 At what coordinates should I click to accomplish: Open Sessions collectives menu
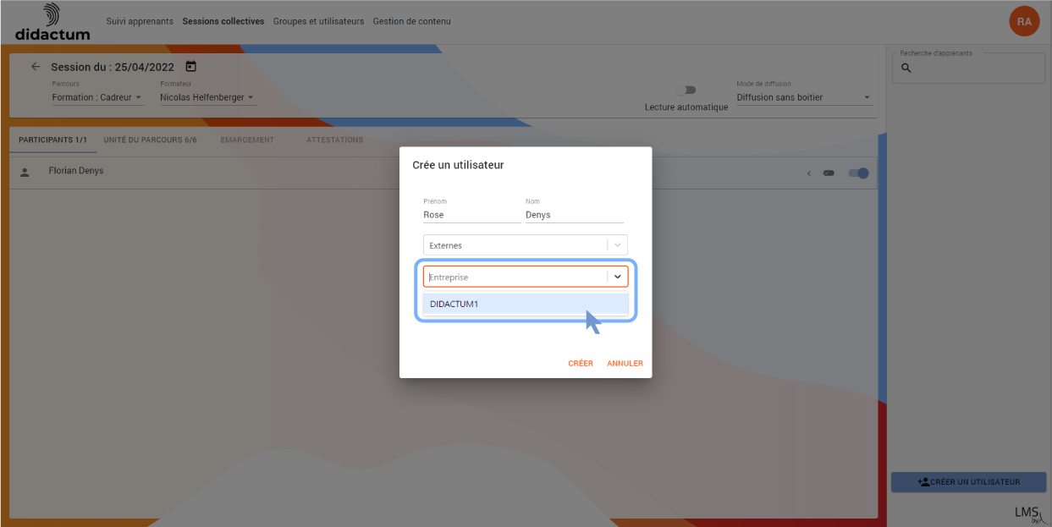coord(223,21)
